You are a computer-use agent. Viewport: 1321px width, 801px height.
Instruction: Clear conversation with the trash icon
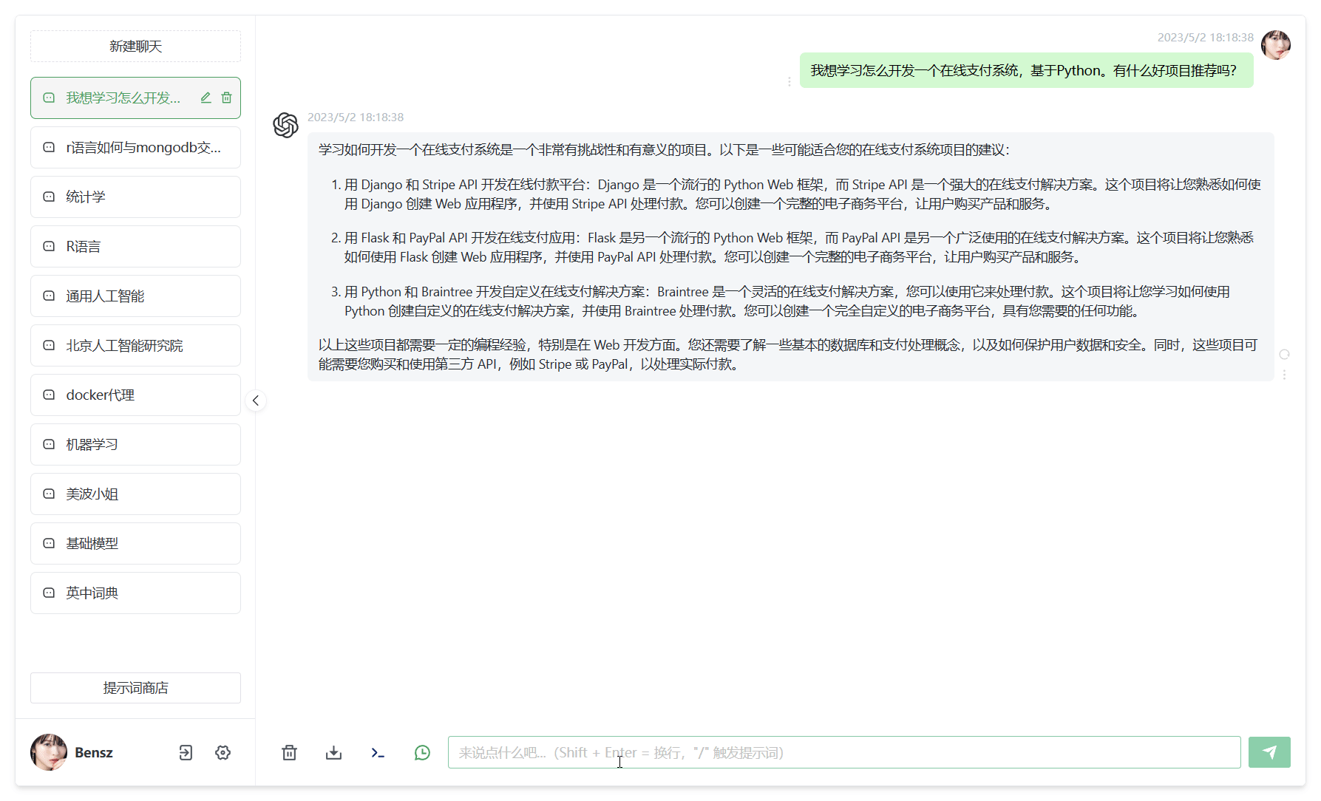click(x=289, y=752)
